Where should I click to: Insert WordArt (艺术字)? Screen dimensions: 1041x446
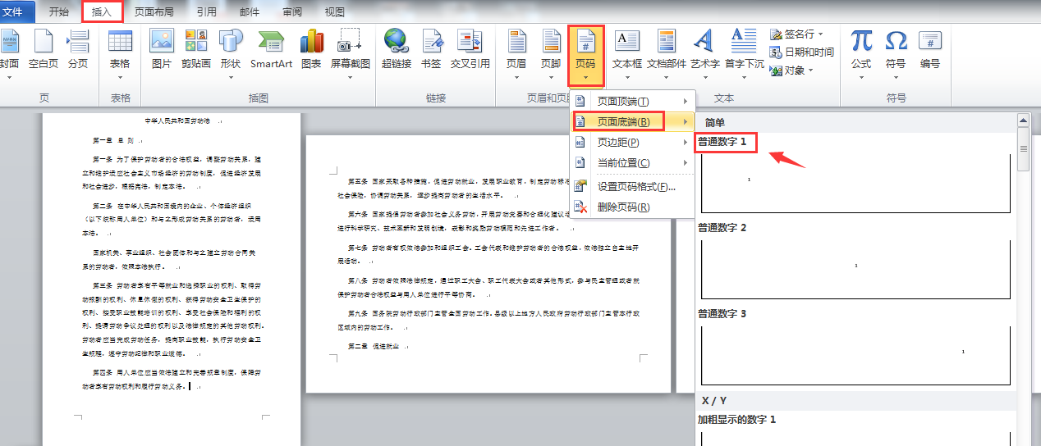tap(704, 54)
